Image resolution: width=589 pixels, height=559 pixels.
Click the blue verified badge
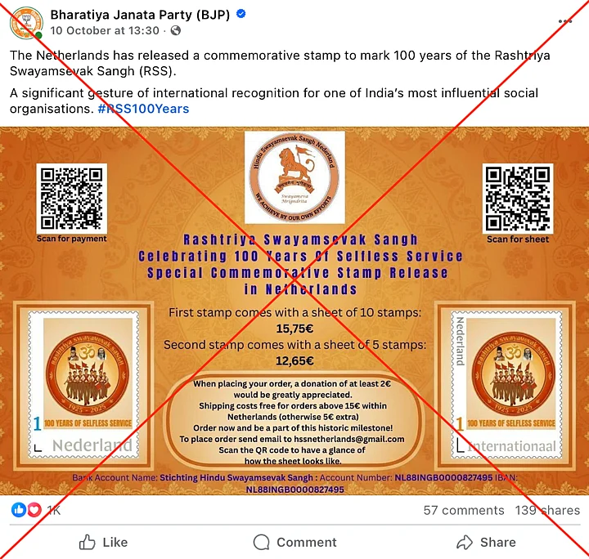[x=241, y=14]
